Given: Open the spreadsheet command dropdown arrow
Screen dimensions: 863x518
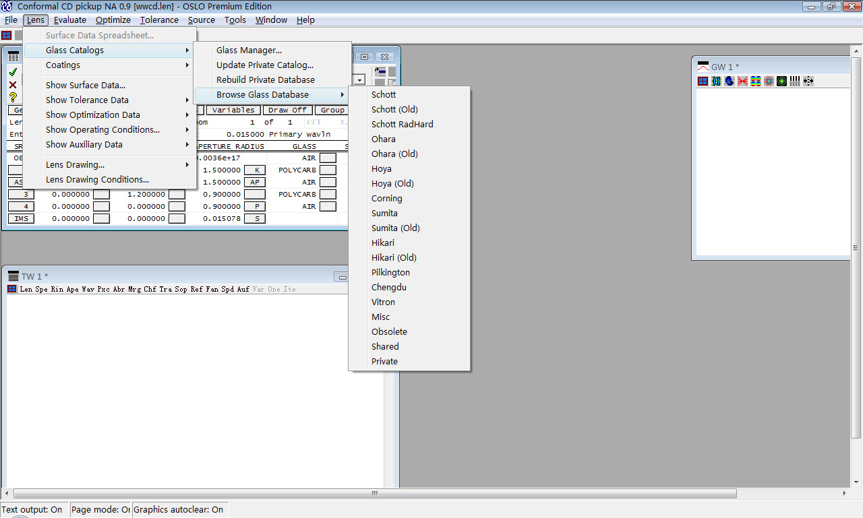Looking at the screenshot, I should [360, 79].
